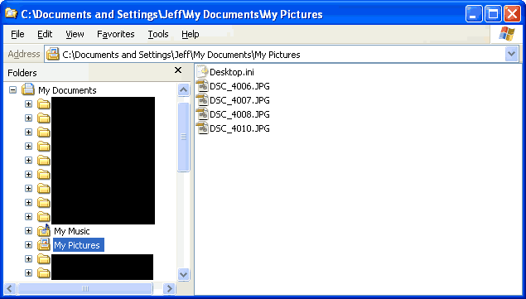Image resolution: width=526 pixels, height=299 pixels.
Task: Select My Music in folder tree
Action: tap(72, 231)
